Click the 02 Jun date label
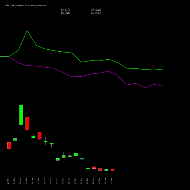 [21, 181]
